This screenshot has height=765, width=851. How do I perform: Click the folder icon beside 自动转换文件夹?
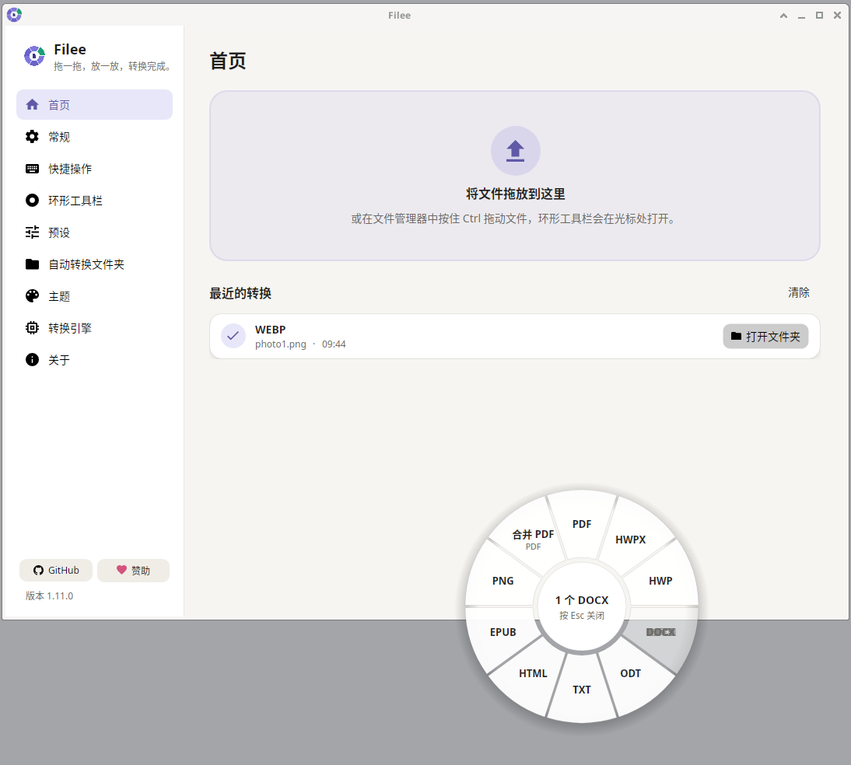(32, 264)
